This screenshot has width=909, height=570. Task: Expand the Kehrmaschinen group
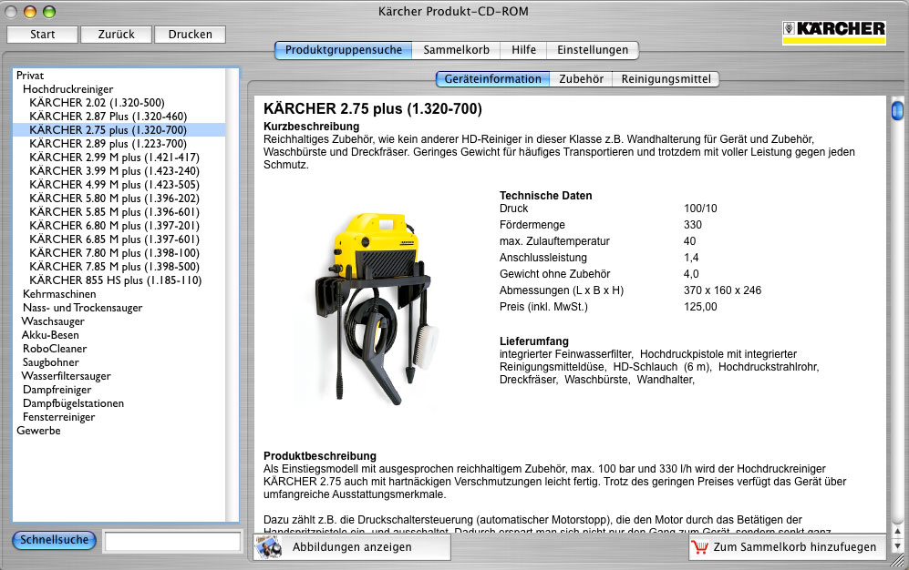(59, 294)
